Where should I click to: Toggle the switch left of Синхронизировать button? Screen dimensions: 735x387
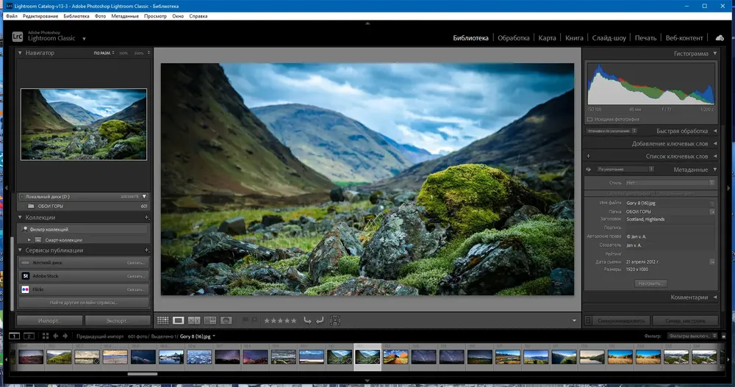[589, 321]
